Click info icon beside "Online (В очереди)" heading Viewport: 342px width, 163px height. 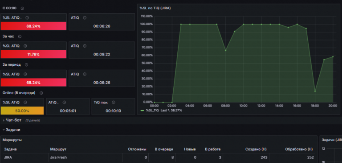(41, 93)
